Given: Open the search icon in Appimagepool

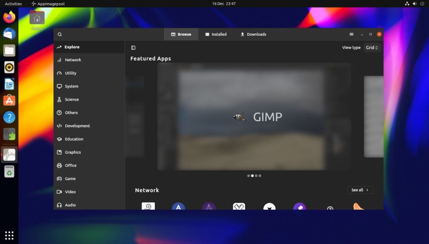Looking at the screenshot, I should (x=60, y=35).
